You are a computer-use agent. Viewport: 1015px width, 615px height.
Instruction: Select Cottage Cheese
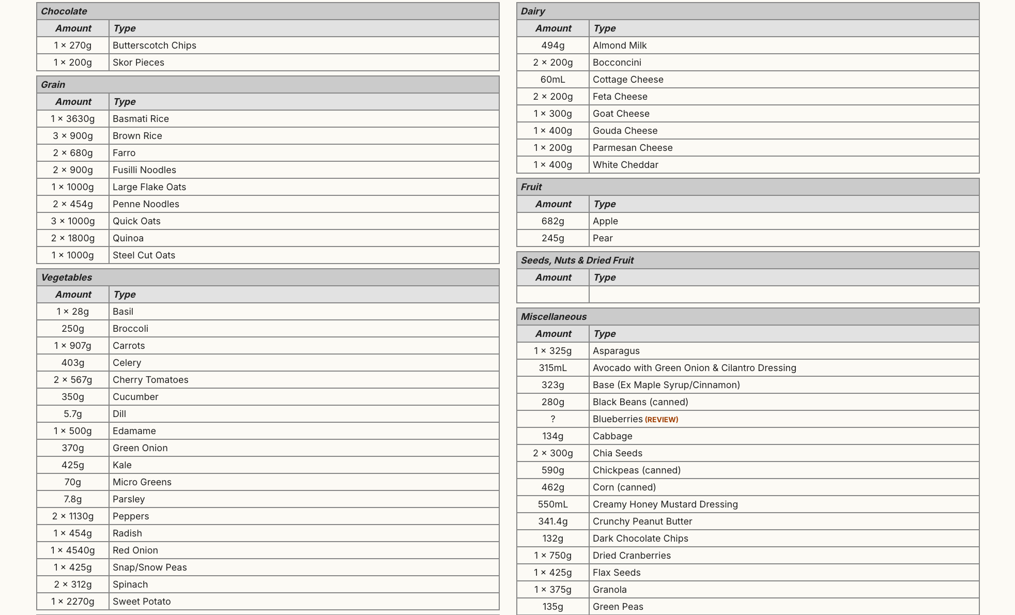[748, 80]
